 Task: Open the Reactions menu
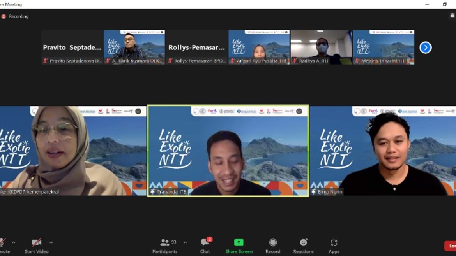[303, 246]
